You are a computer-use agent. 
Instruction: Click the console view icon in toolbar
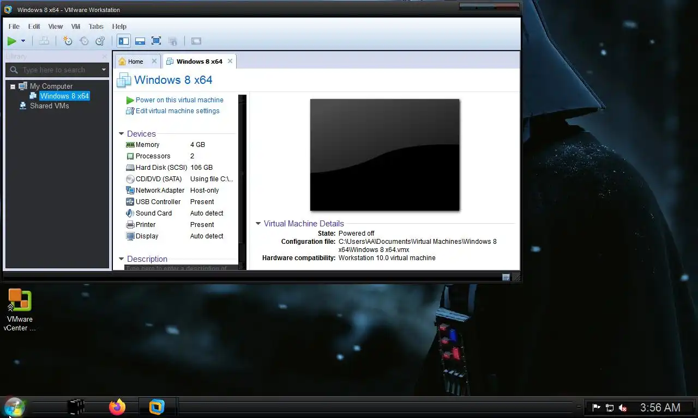click(196, 41)
